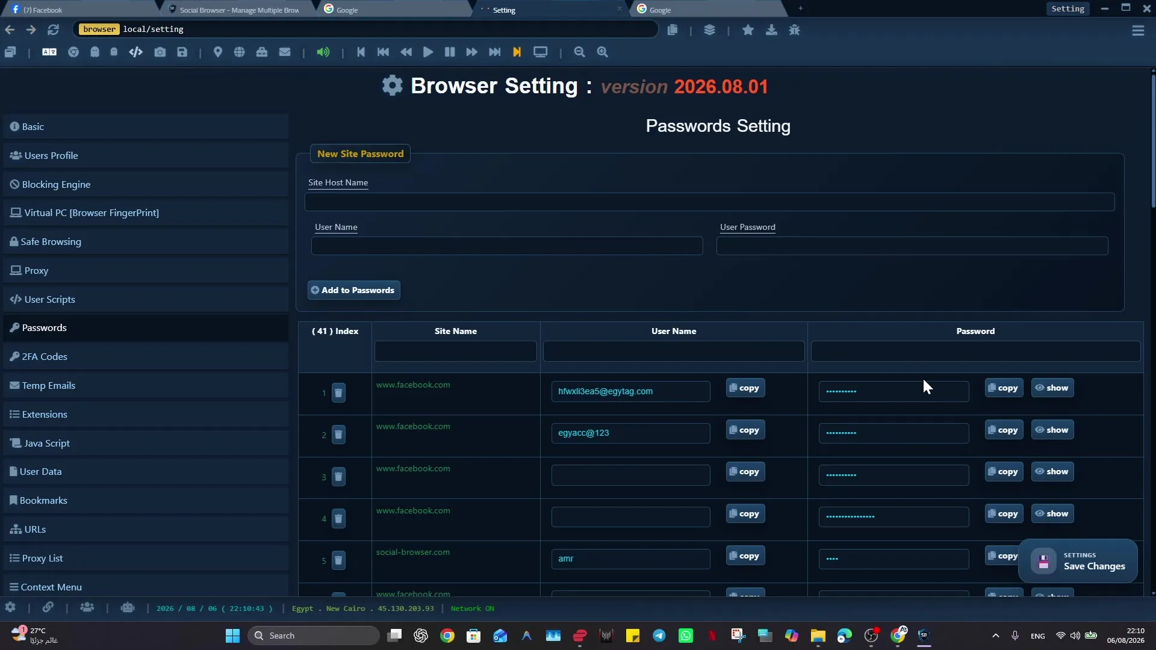Open WhatsApp from taskbar

click(686, 636)
